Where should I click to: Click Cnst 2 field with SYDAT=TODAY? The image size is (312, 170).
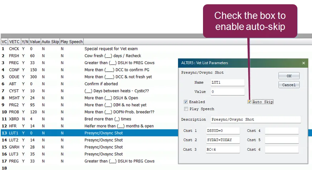223,140
